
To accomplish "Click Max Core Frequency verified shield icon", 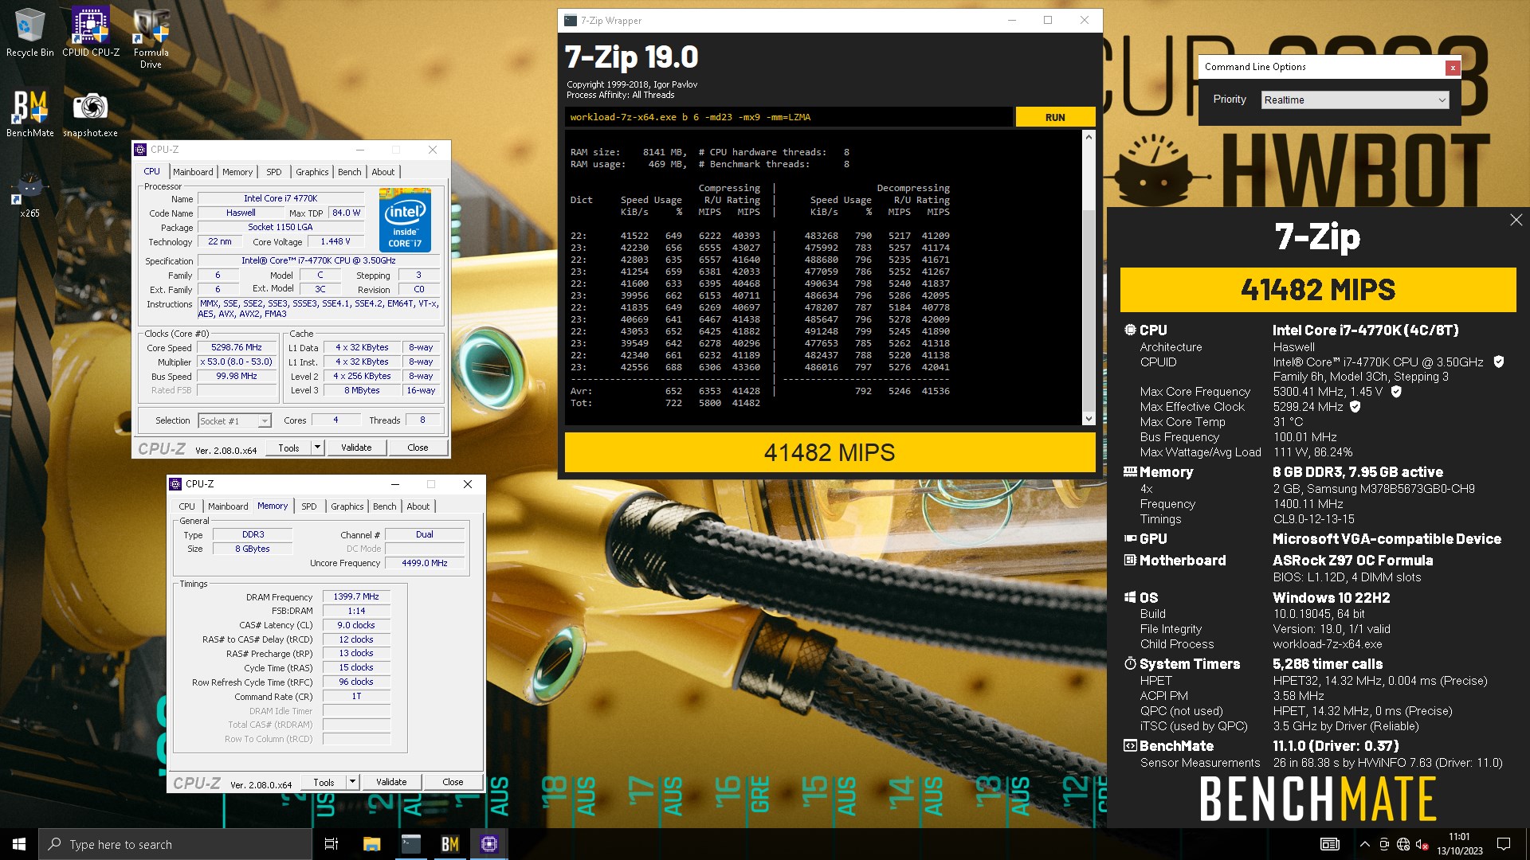I will 1396,392.
